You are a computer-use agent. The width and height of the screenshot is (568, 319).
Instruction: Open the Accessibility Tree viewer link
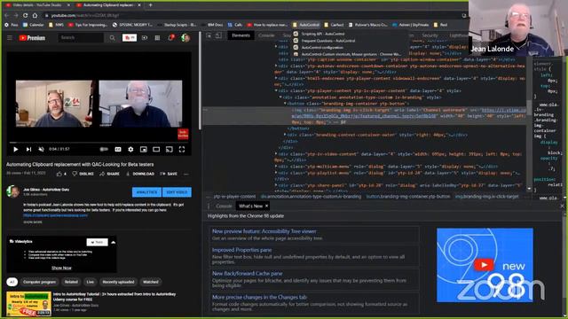(264, 231)
